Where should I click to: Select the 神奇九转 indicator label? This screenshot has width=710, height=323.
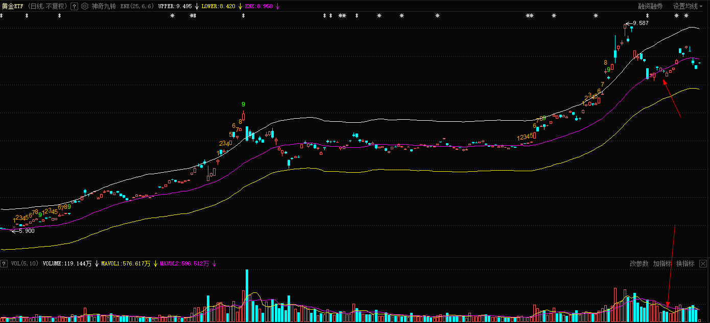[x=104, y=7]
